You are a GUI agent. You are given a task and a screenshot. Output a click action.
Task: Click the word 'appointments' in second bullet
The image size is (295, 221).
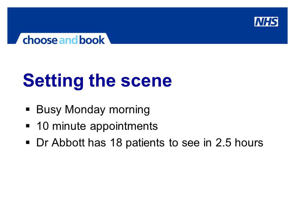point(124,126)
